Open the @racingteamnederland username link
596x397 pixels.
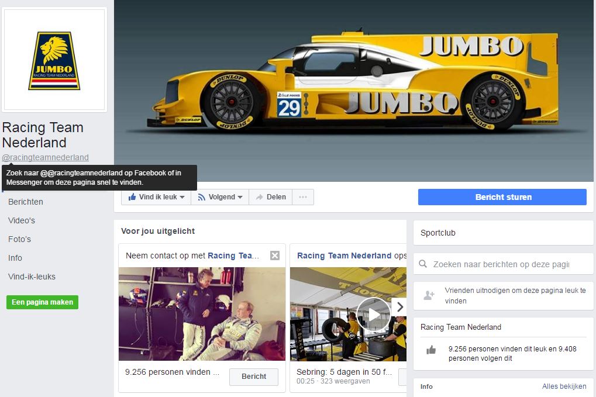pos(45,157)
